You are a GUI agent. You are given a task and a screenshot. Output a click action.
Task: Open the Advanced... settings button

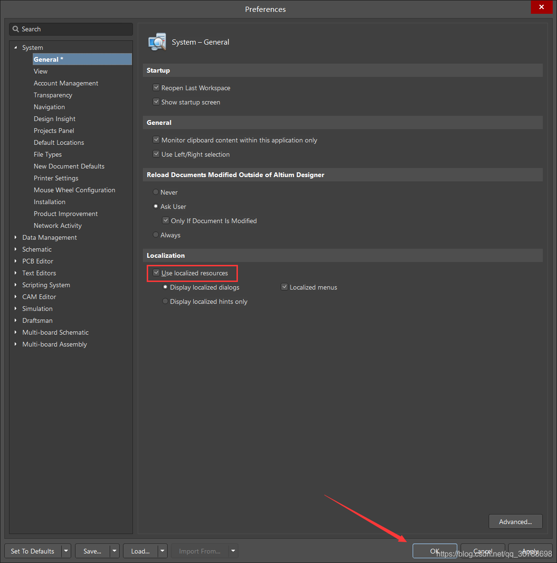coord(515,522)
